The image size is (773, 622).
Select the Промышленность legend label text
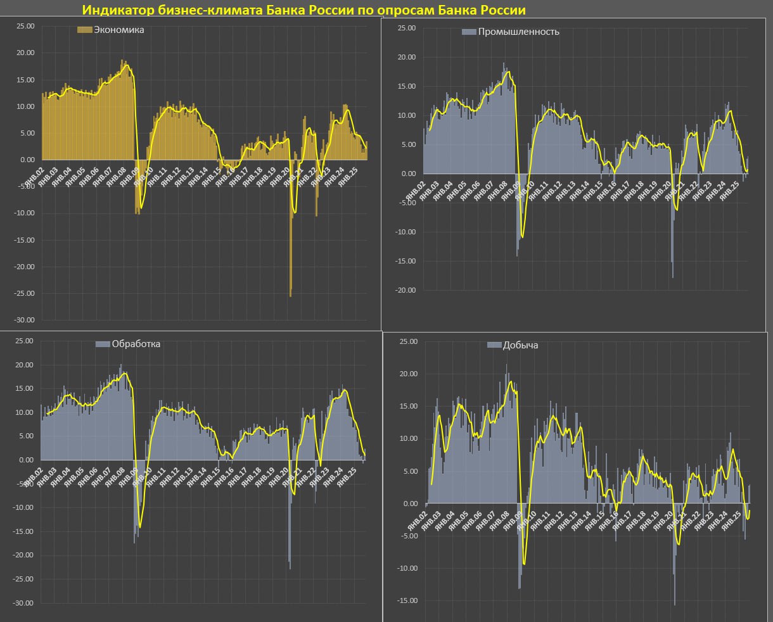(518, 32)
